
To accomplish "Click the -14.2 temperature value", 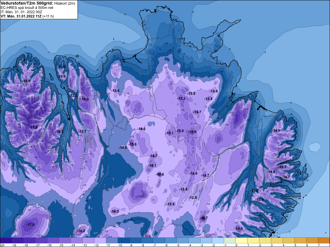I will 81,231.
